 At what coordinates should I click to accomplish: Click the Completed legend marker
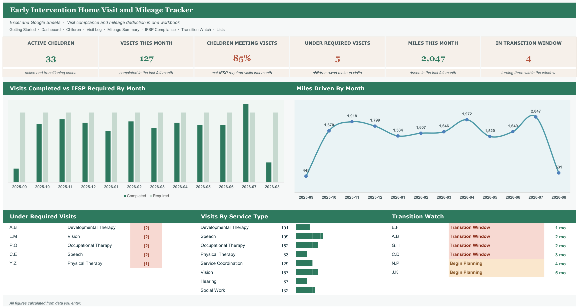pos(125,196)
